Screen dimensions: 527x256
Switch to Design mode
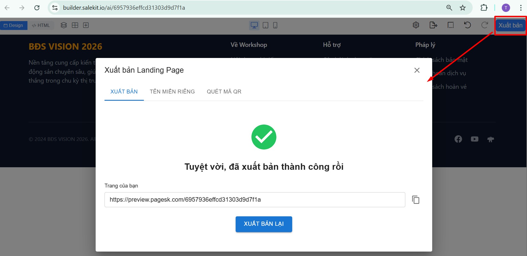pos(14,26)
